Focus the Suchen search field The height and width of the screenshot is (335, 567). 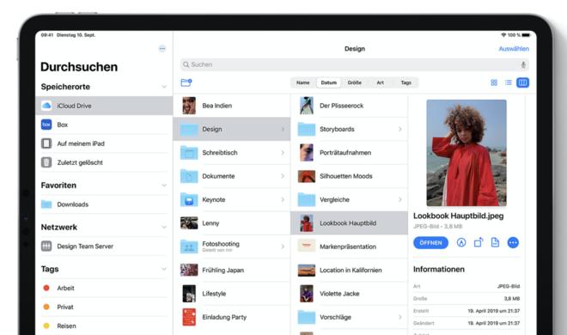(354, 64)
